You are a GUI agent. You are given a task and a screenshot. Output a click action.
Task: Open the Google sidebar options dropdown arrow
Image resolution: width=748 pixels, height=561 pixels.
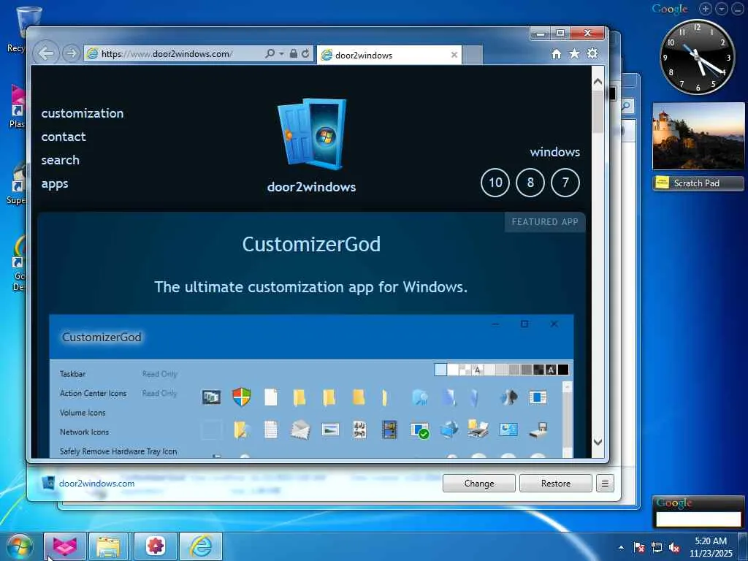click(x=722, y=9)
